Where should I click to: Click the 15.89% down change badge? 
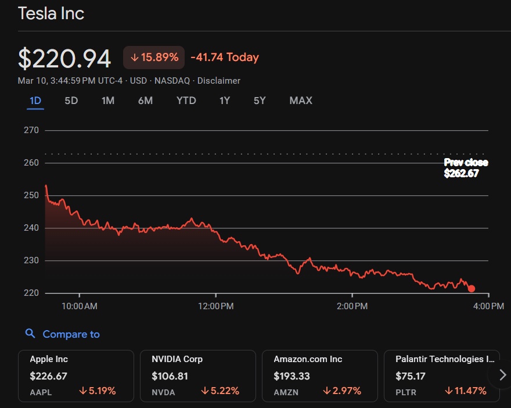[154, 58]
